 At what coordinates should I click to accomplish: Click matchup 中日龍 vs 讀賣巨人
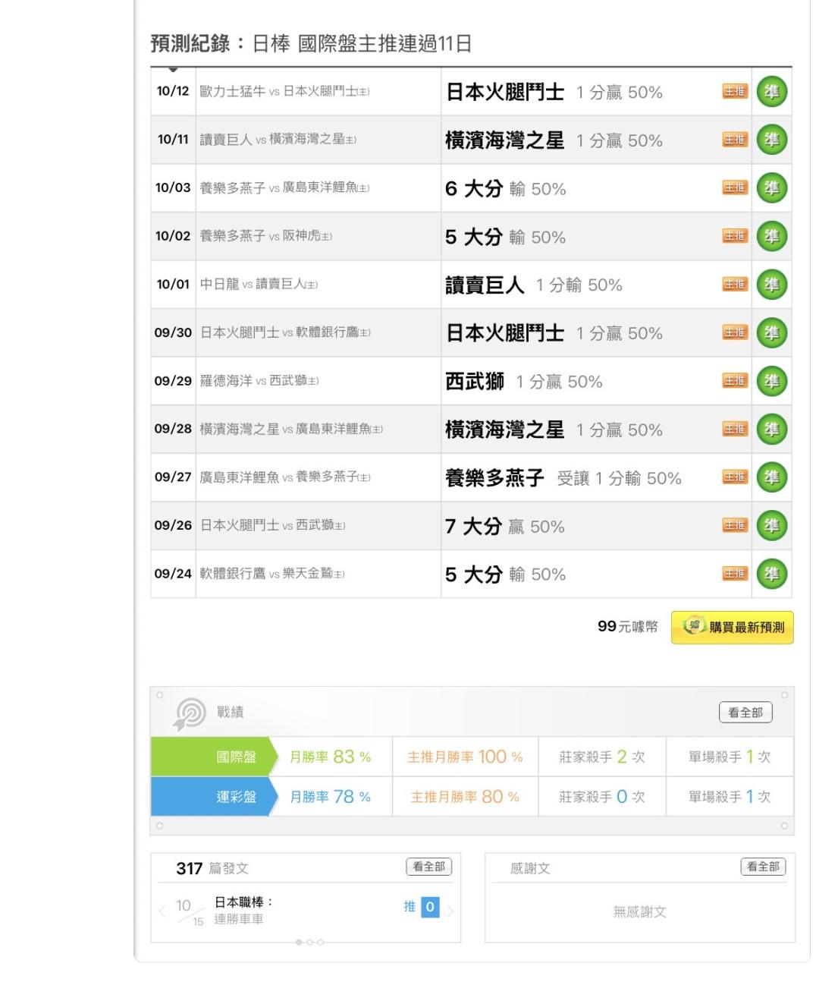(x=259, y=284)
